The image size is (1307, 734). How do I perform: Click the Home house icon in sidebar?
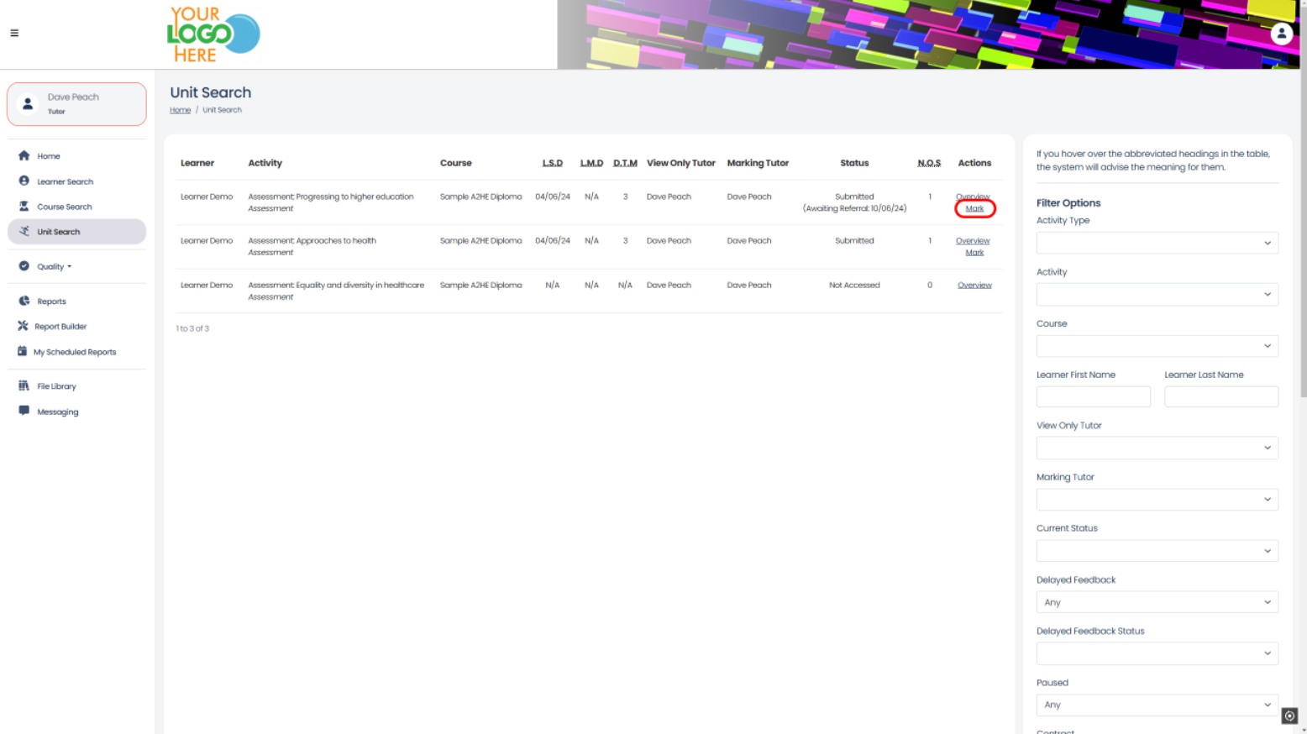[x=24, y=155]
